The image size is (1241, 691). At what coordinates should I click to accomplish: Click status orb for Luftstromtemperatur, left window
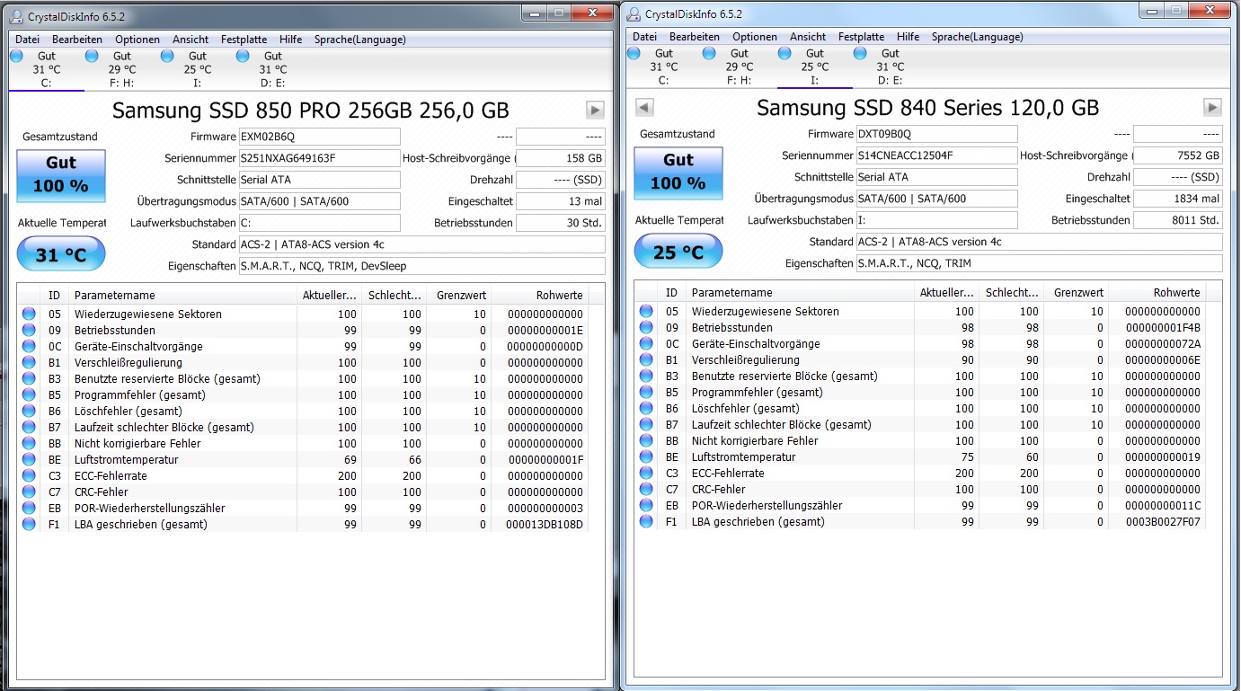29,460
